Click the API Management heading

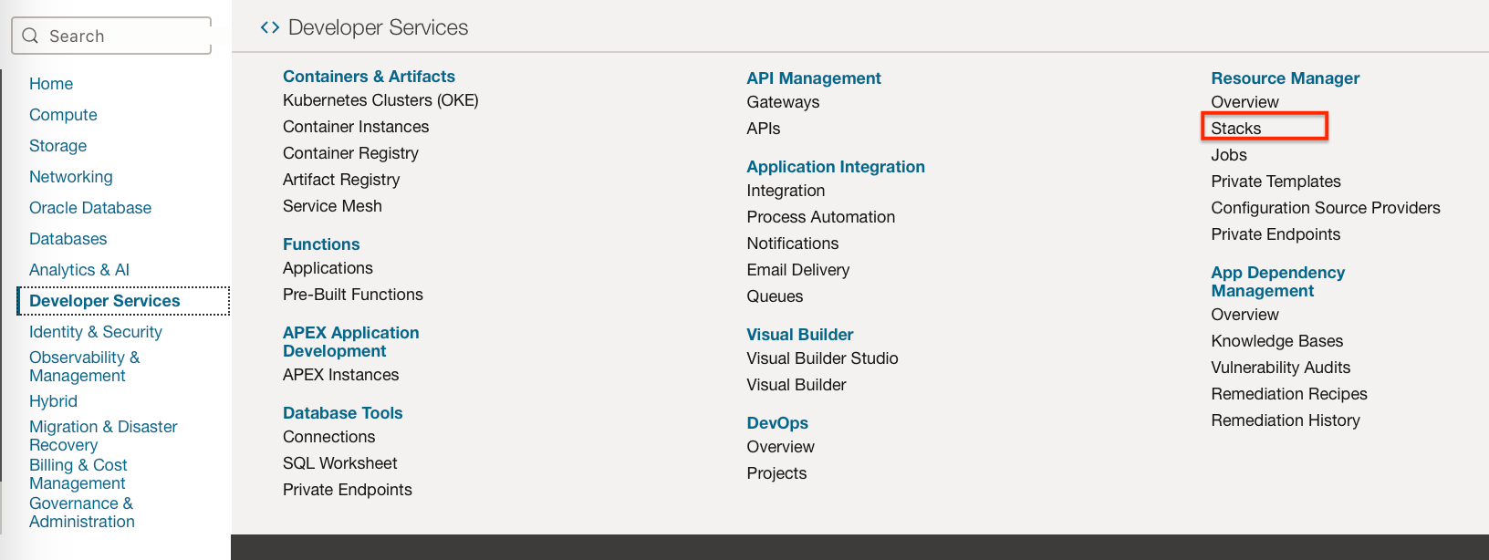[x=814, y=78]
